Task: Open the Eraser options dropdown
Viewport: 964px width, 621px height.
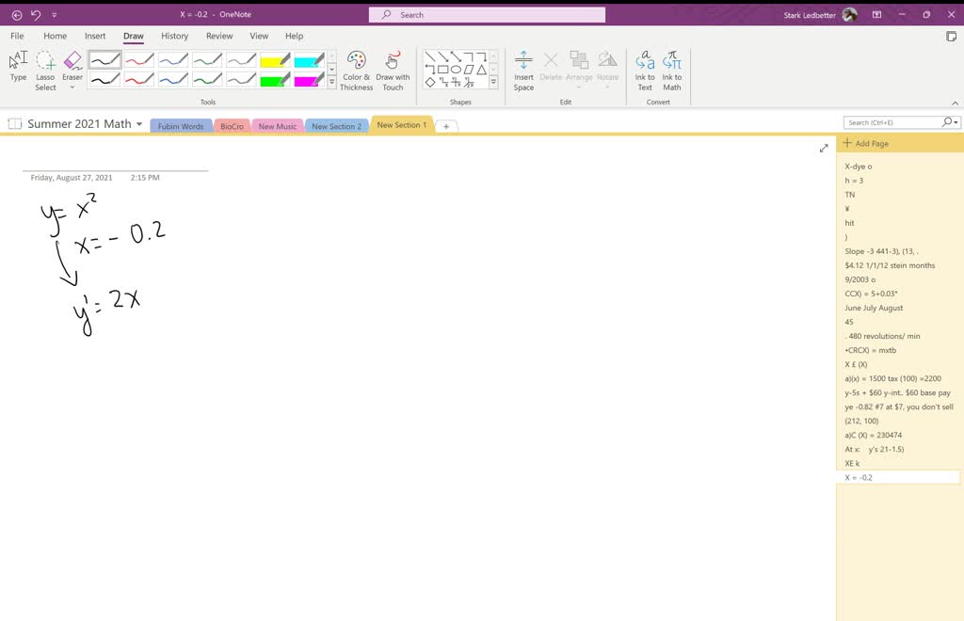Action: click(x=72, y=88)
